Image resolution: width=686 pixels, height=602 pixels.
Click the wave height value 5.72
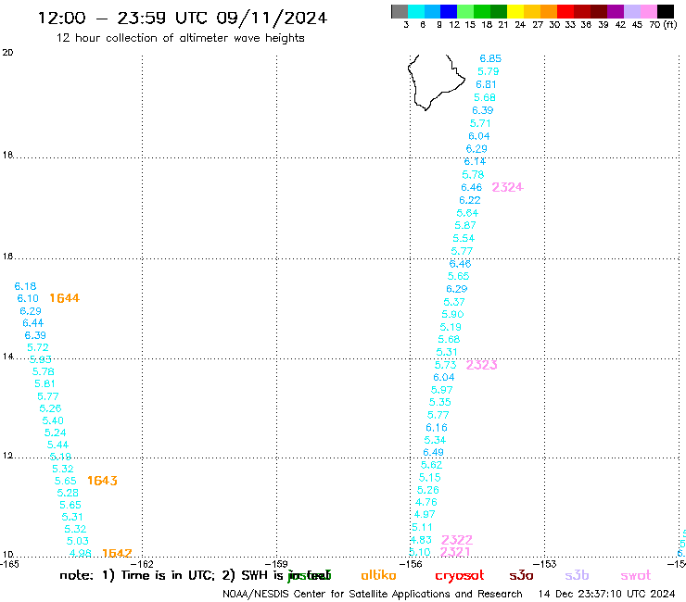pos(38,347)
